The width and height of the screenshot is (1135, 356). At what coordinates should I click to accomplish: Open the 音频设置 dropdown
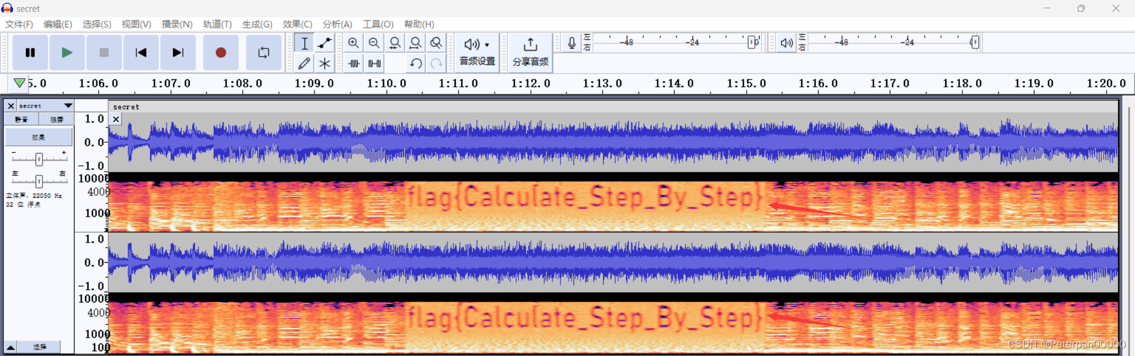point(477,53)
